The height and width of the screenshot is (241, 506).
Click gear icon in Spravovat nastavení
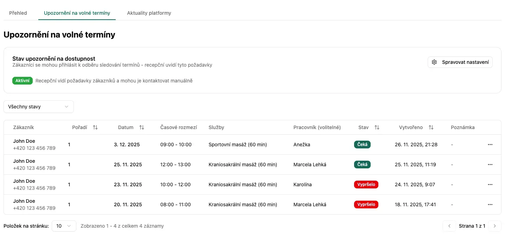(434, 62)
